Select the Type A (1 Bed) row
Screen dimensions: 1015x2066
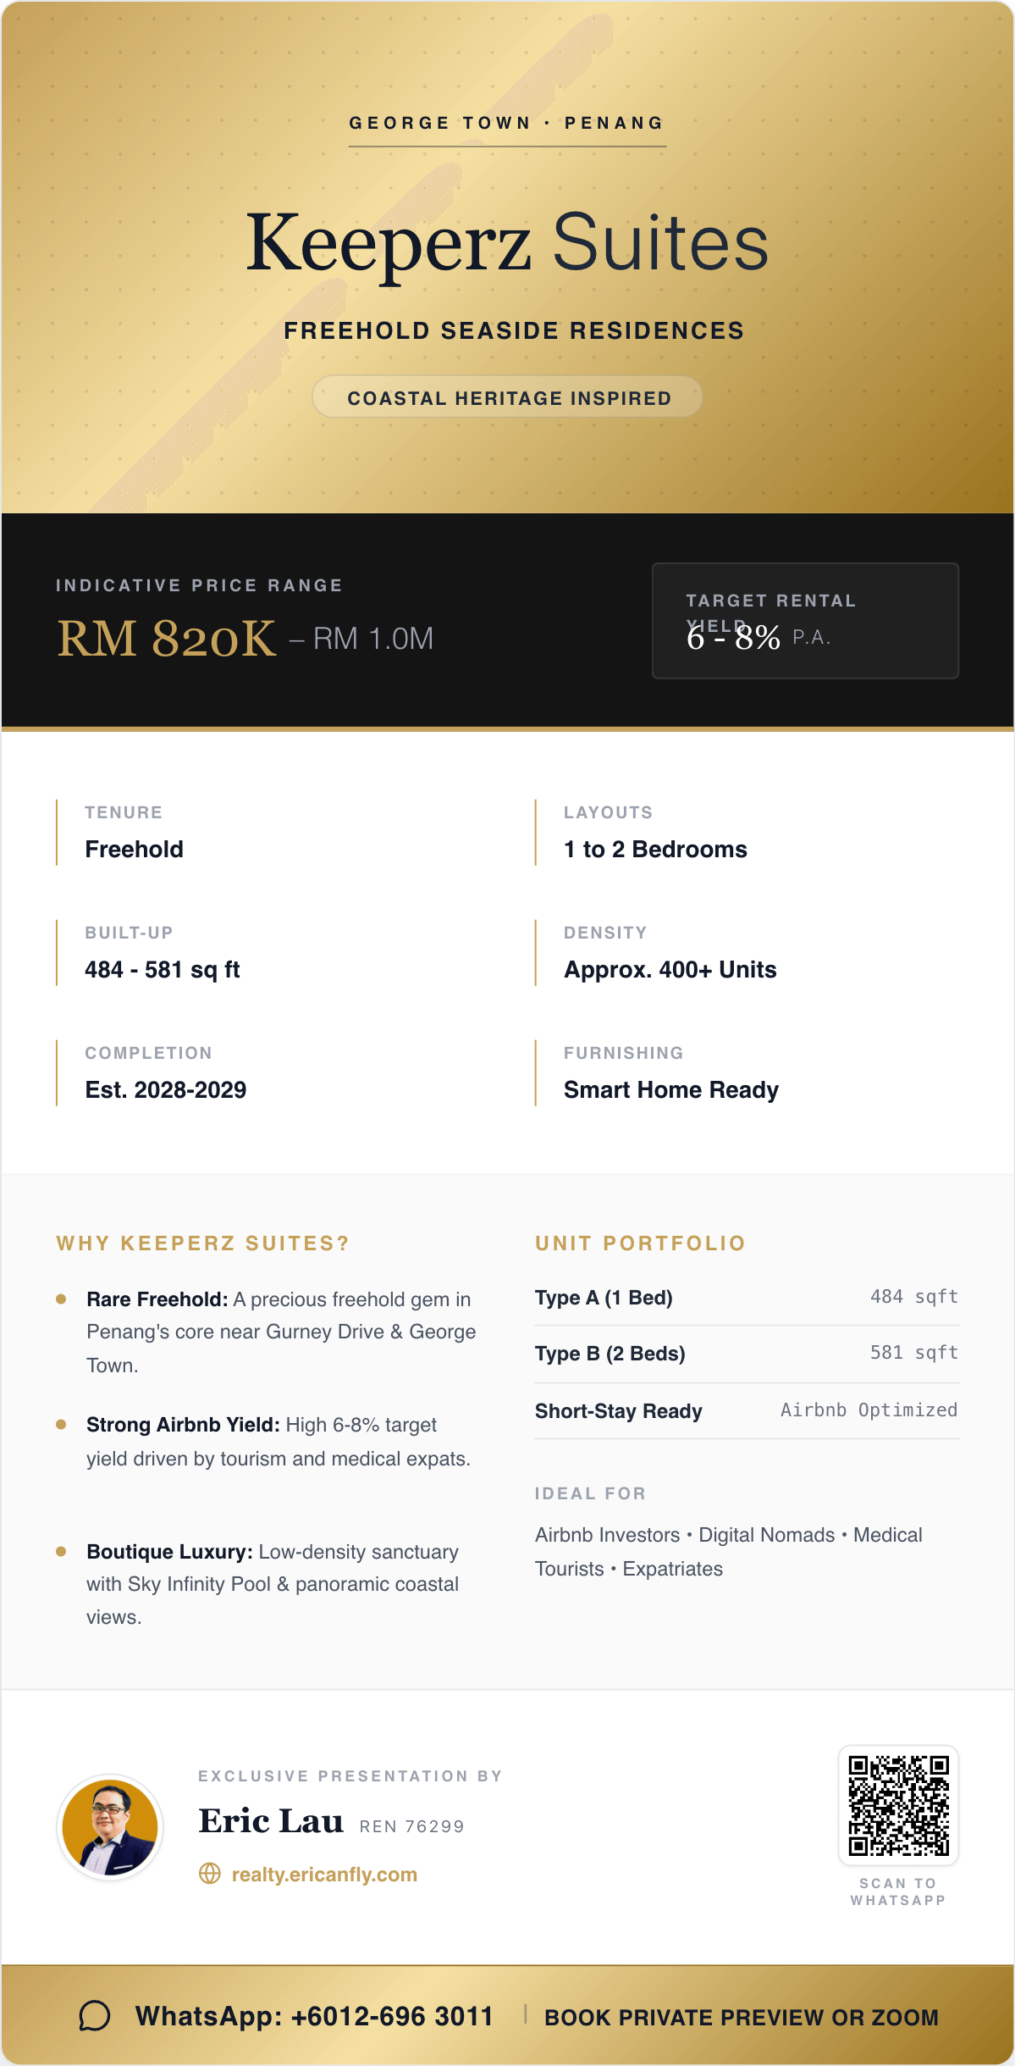[746, 1298]
